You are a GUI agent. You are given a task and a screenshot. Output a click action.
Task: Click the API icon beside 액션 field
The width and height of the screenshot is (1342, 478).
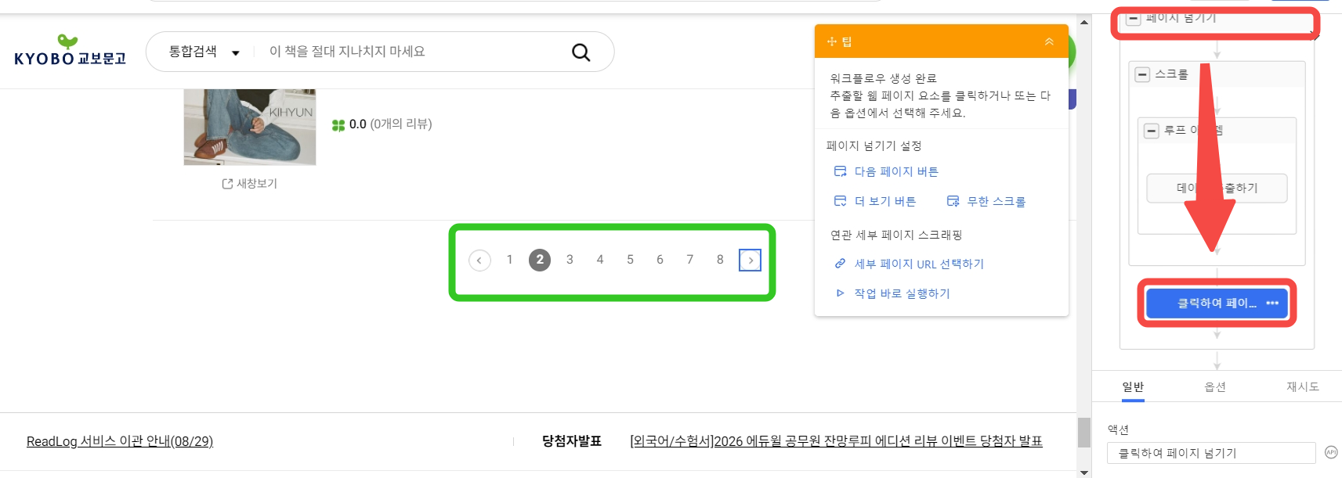[1330, 452]
